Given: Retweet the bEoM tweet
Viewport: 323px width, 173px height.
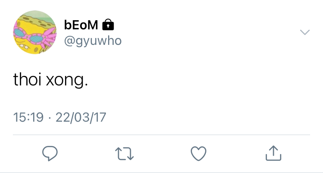Looking at the screenshot, I should (124, 152).
